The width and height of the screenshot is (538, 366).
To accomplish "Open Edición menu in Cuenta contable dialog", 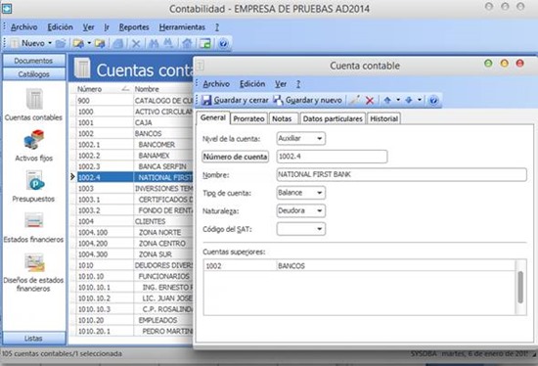I will pyautogui.click(x=252, y=84).
